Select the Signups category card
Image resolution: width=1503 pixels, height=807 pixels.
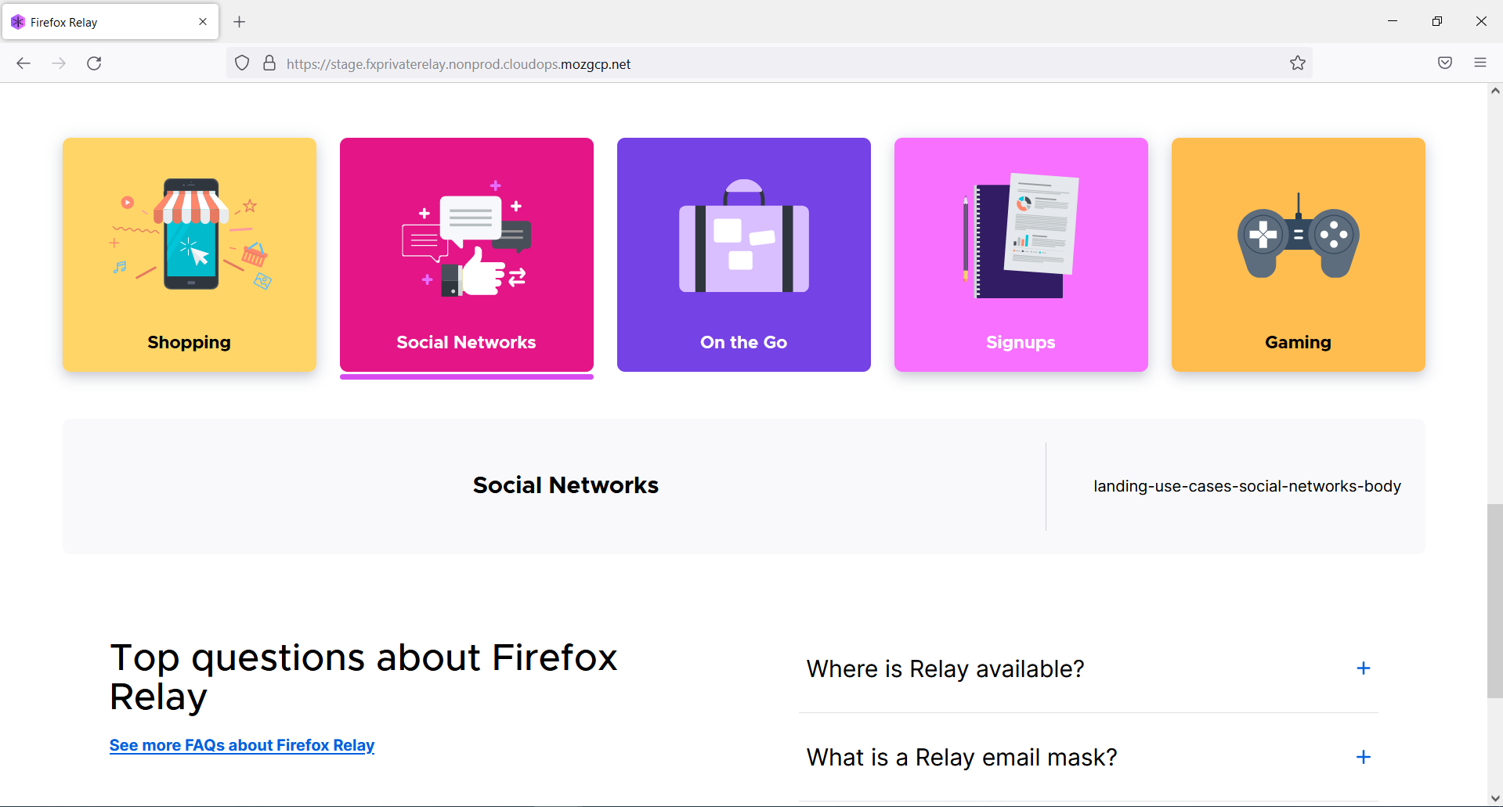pyautogui.click(x=1021, y=254)
